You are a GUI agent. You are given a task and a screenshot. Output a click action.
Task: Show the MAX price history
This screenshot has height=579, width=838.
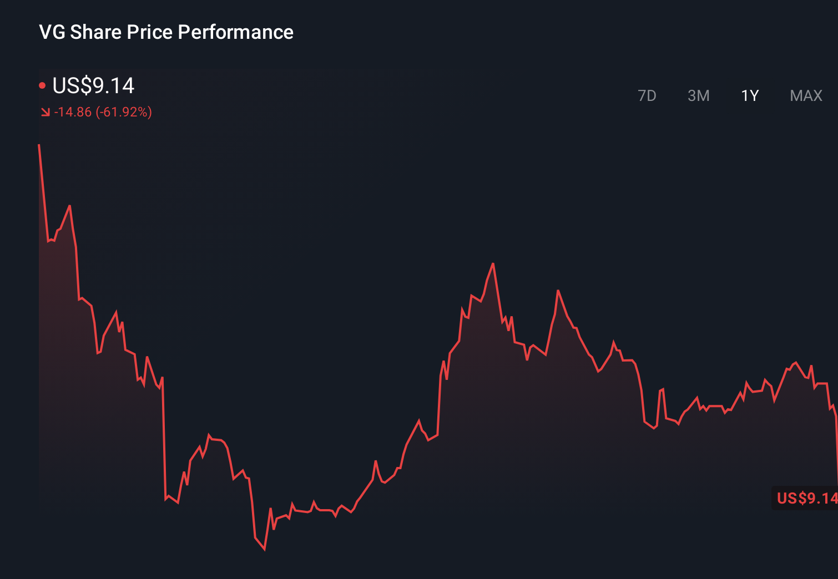pos(806,96)
